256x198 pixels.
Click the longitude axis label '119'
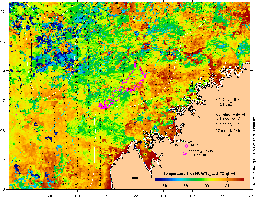tap(20, 196)
